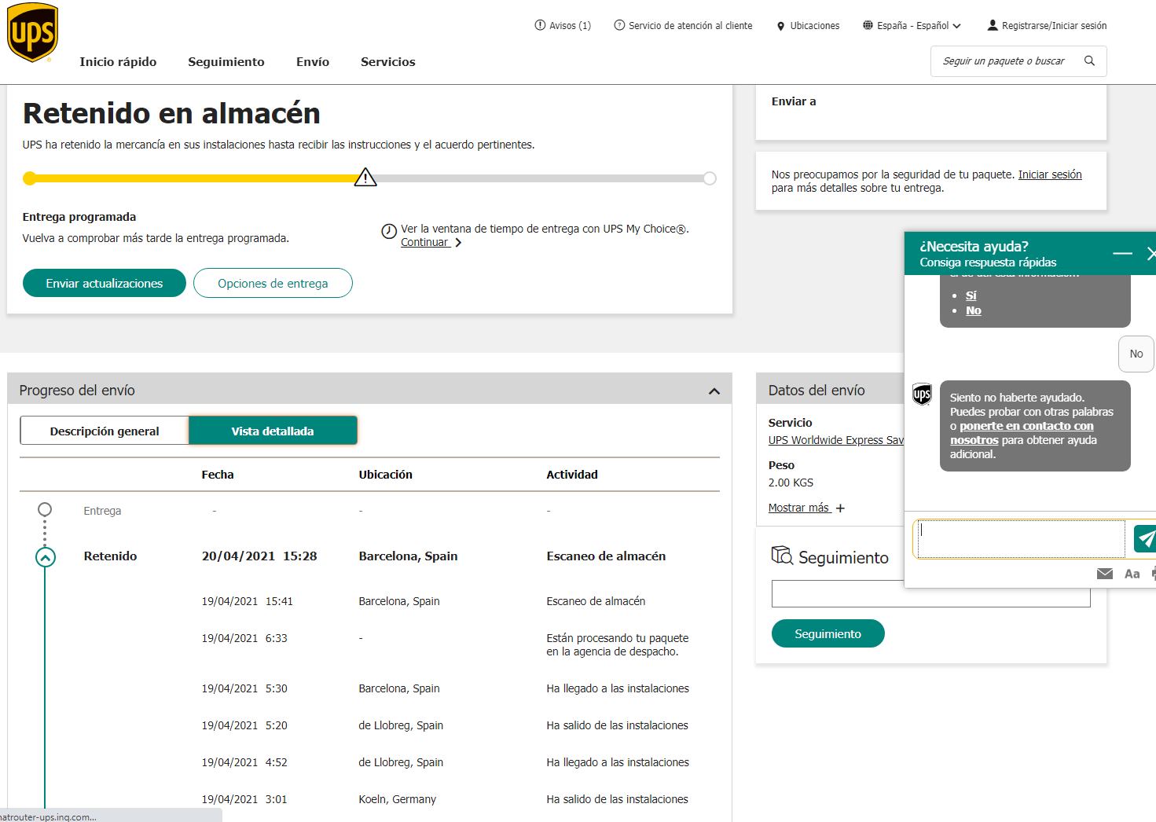Click the Fecha column header
This screenshot has width=1156, height=822.
pos(218,475)
